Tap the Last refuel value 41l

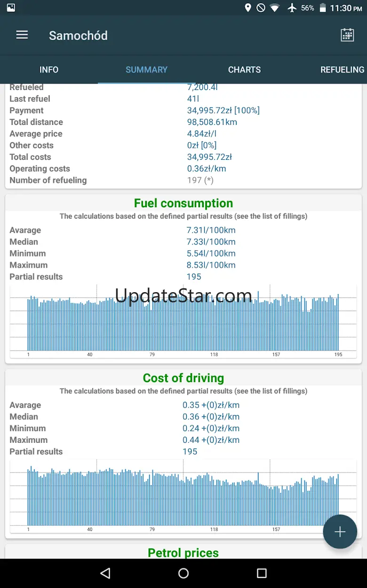point(193,98)
